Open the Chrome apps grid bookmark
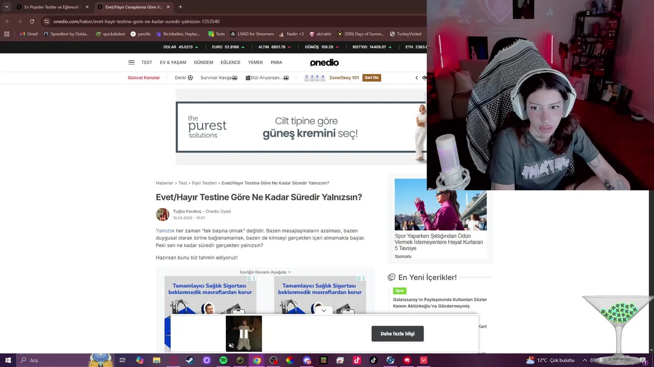The width and height of the screenshot is (654, 367). tap(7, 34)
